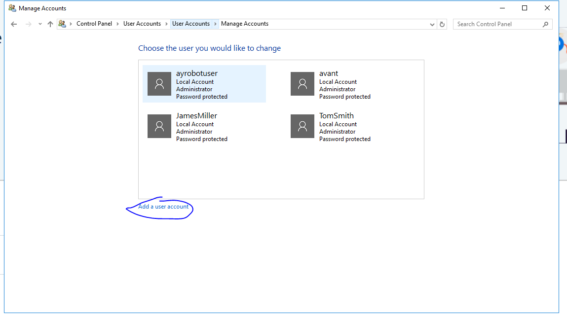The height and width of the screenshot is (318, 567).
Task: Click the TomSmith account avatar
Action: pos(302,126)
